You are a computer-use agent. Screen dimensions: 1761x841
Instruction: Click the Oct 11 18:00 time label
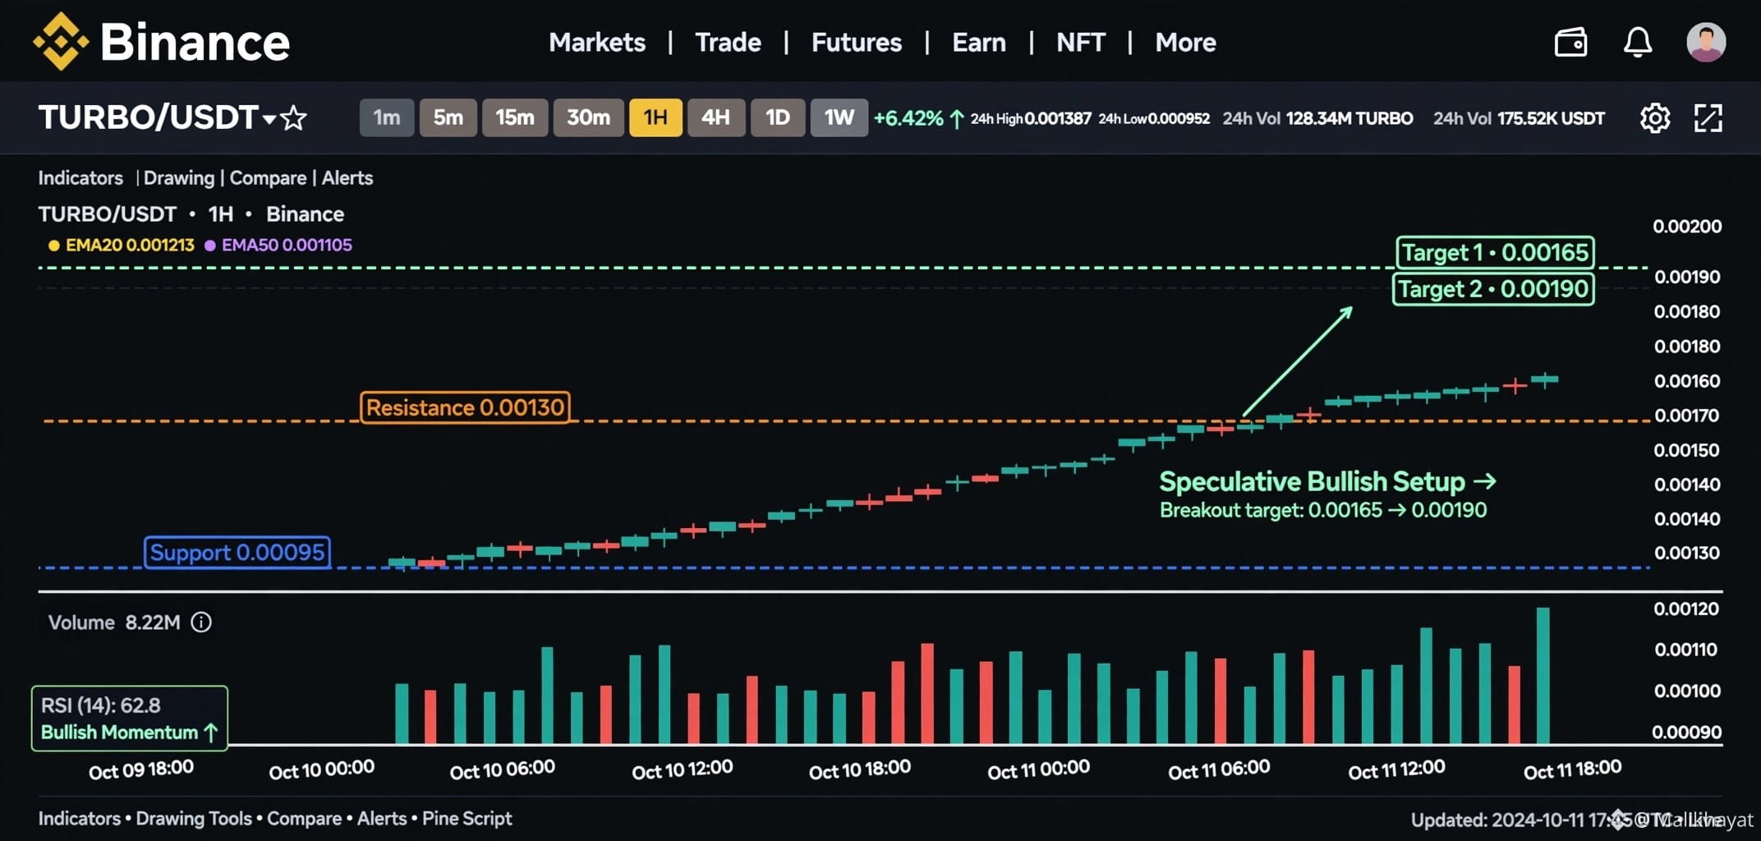point(1572,770)
